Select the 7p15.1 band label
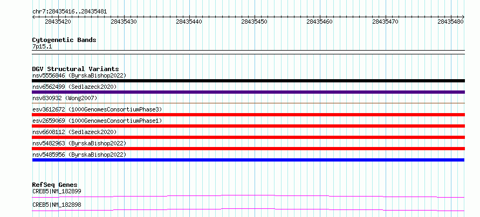Image resolution: width=480 pixels, height=217 pixels. coord(42,46)
